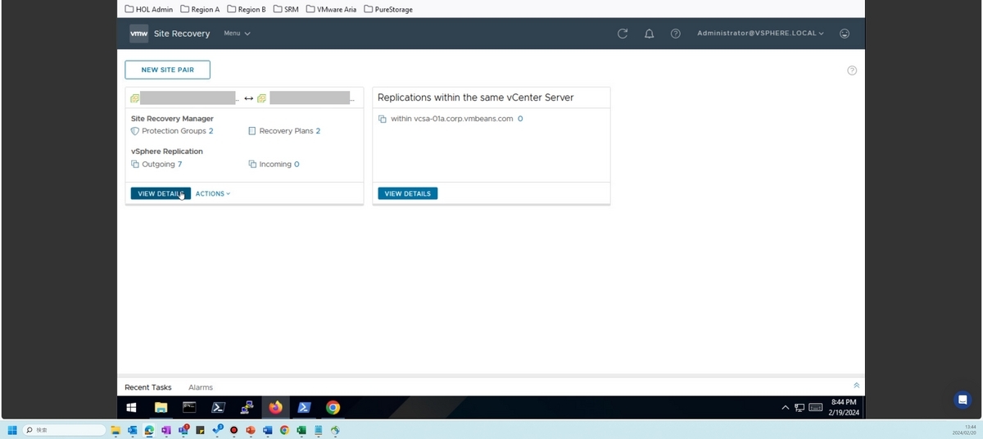Open Word in the outer taskbar
The image size is (983, 439).
tap(267, 430)
